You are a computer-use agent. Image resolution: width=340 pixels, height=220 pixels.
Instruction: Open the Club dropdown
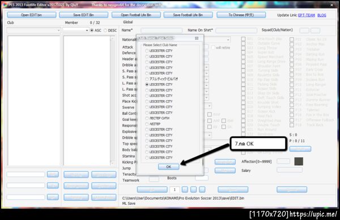(x=33, y=31)
